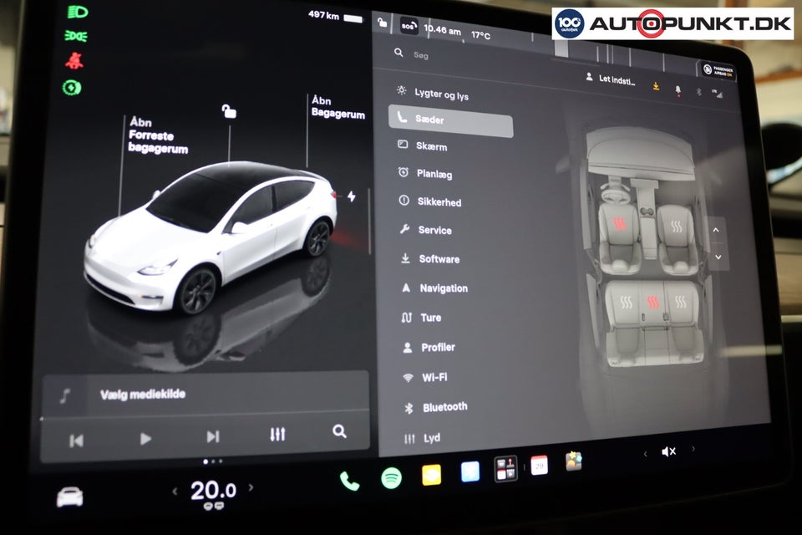The height and width of the screenshot is (535, 802).
Task: Open Service menu item
Action: click(x=434, y=230)
